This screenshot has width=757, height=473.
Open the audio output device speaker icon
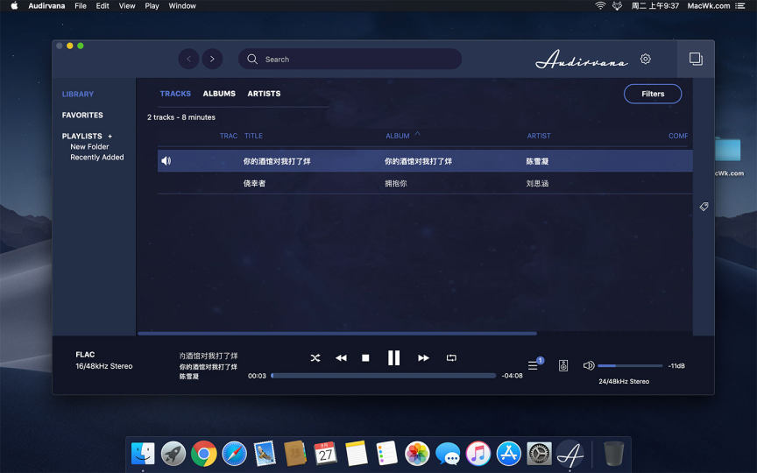coord(562,365)
